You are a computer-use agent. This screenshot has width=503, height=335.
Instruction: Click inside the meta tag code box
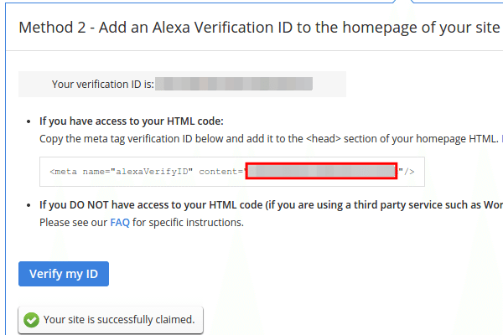(232, 172)
